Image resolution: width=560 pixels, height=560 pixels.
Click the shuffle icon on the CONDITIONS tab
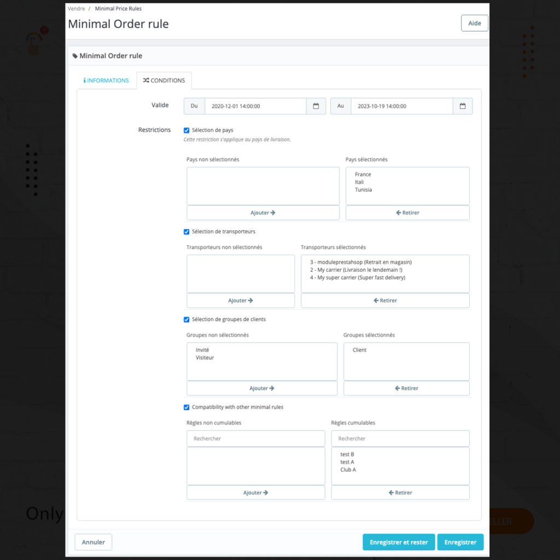pyautogui.click(x=145, y=80)
